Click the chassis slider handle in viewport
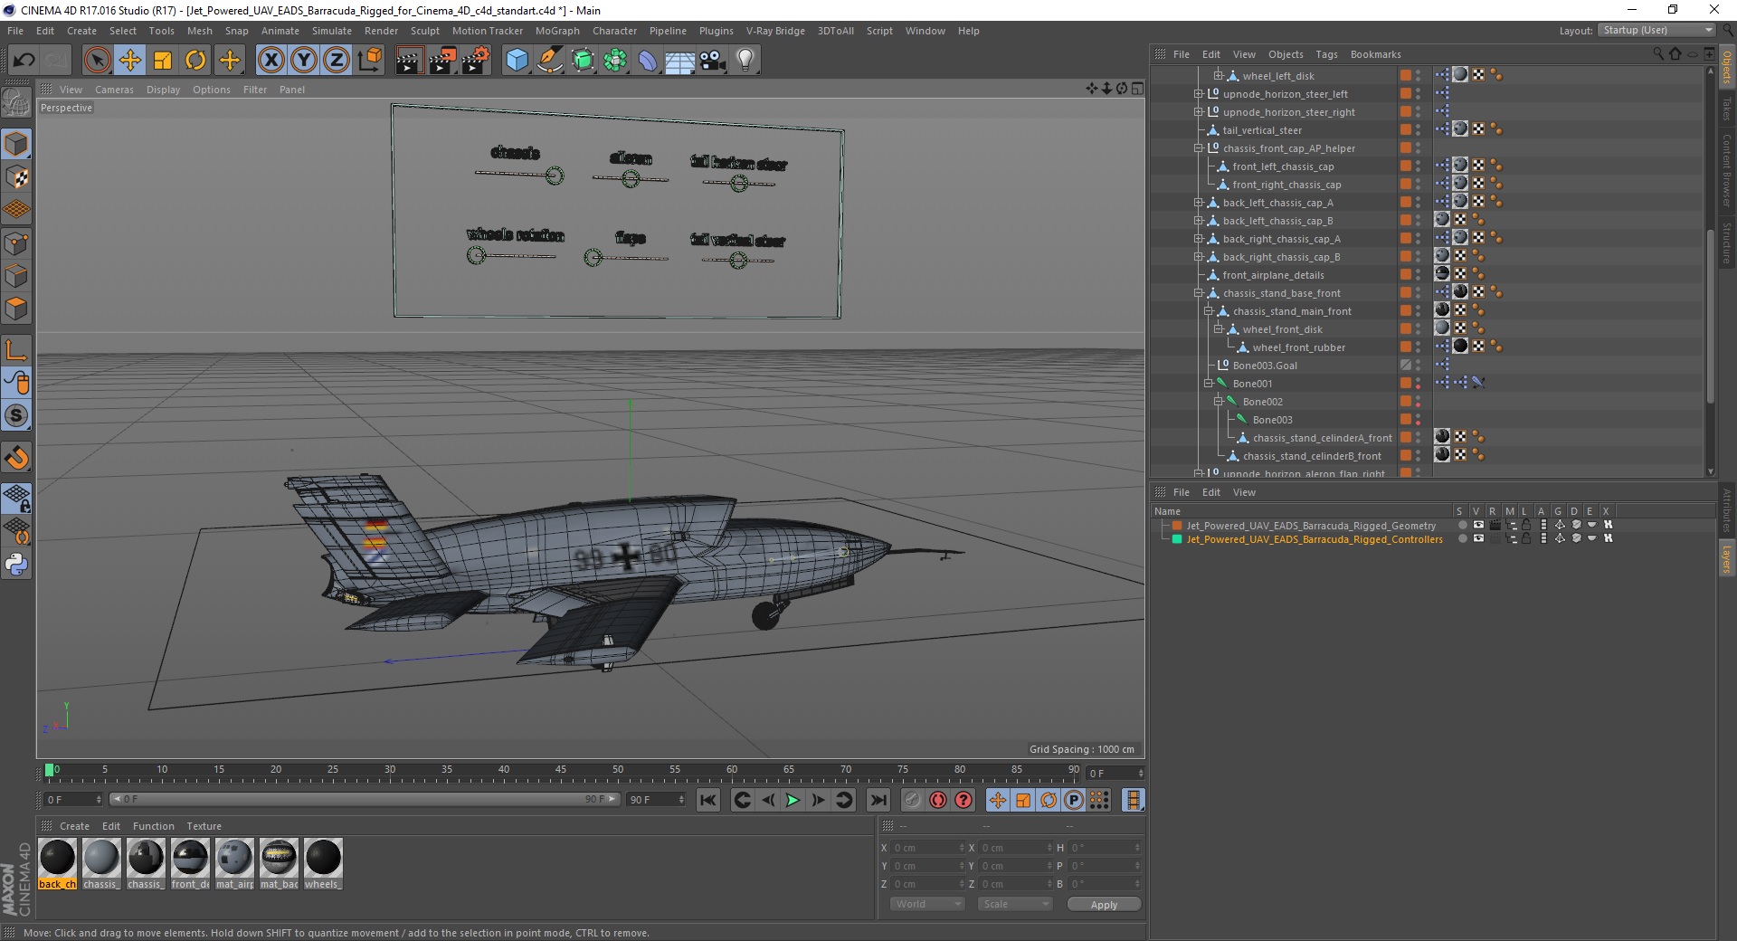The image size is (1737, 941). point(555,176)
